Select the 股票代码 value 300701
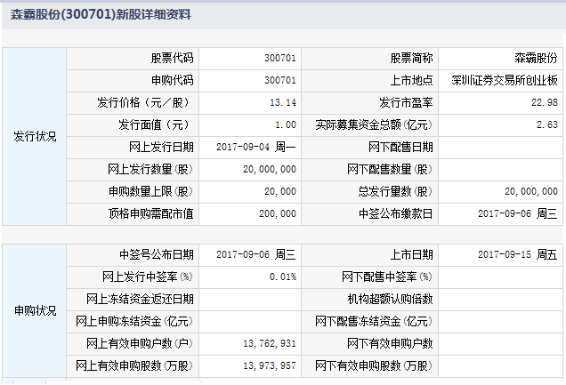 280,58
